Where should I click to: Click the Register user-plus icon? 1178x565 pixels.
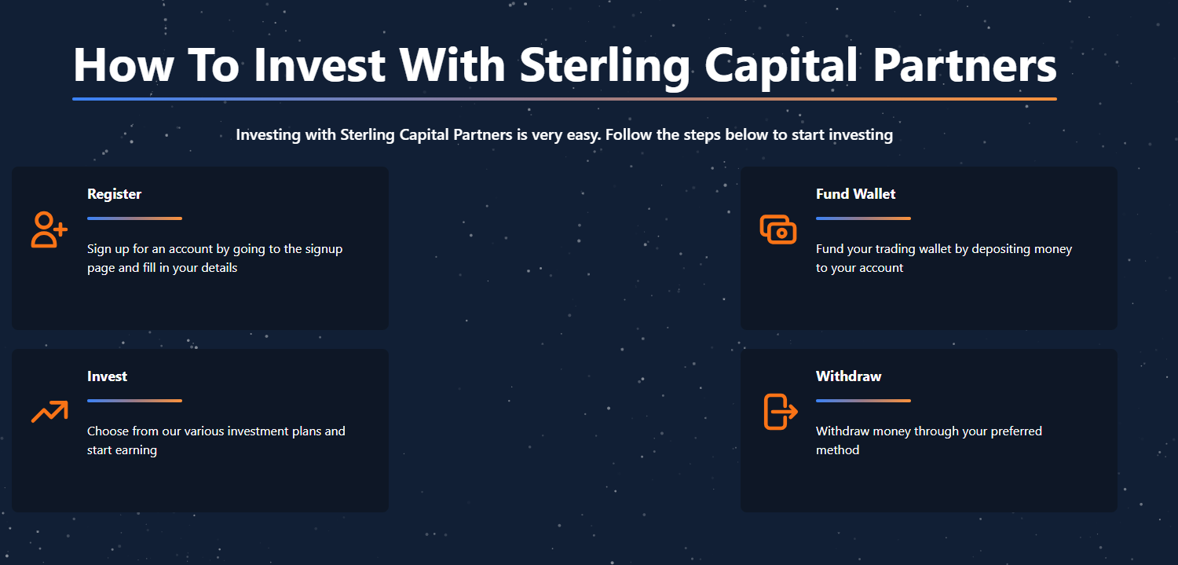(49, 229)
